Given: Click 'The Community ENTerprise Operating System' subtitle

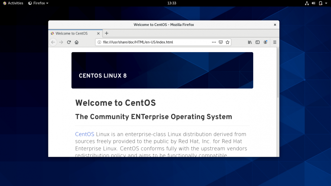Looking at the screenshot, I should 154,117.
